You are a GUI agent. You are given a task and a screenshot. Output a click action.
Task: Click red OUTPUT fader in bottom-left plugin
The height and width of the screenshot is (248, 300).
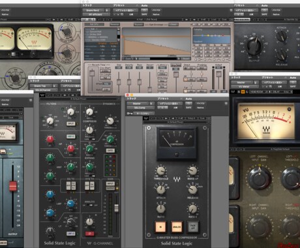click(x=13, y=186)
